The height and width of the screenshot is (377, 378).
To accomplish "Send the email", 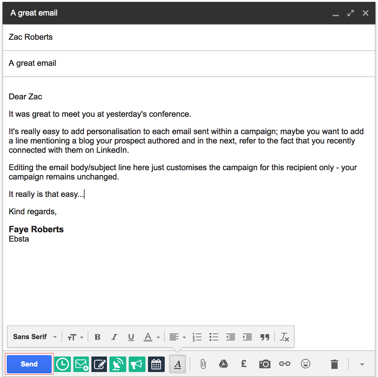I will click(29, 364).
